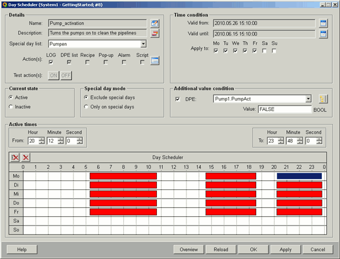Open the calendar picker for Valid from
The height and width of the screenshot is (259, 340).
323,24
